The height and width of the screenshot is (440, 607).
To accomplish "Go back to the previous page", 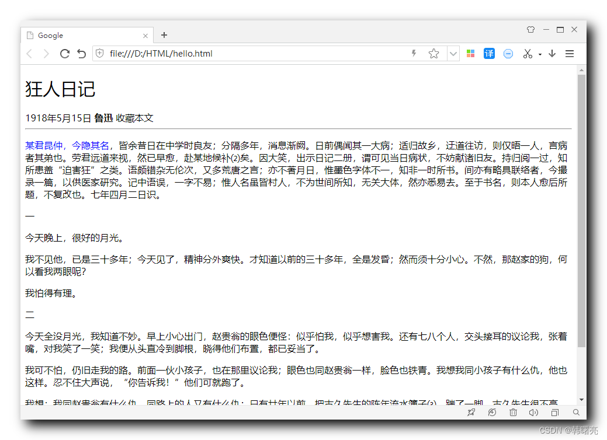I will point(29,54).
